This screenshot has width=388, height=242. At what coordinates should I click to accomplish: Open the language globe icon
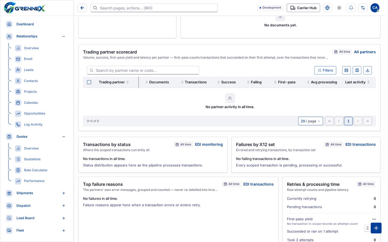point(327,8)
